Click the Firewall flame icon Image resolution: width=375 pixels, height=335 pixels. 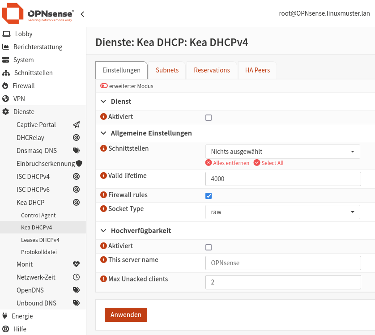pyautogui.click(x=5, y=86)
